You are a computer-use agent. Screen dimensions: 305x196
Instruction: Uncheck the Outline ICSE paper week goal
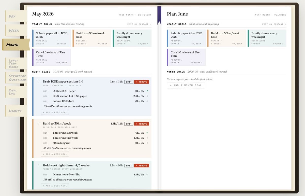147,91
